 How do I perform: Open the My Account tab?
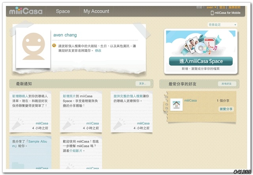coord(96,11)
